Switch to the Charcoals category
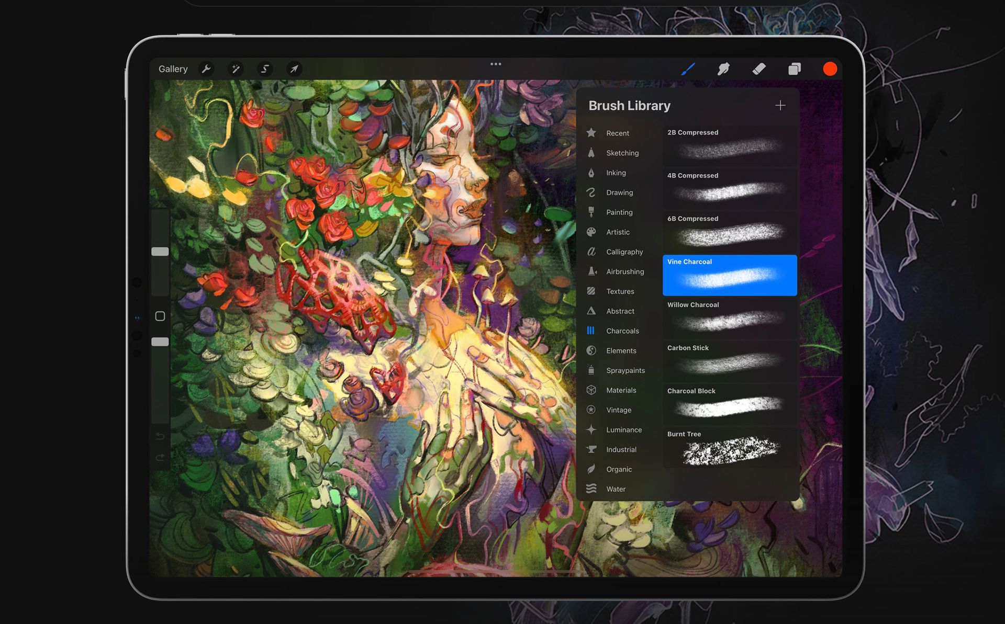This screenshot has width=1005, height=624. coord(622,331)
